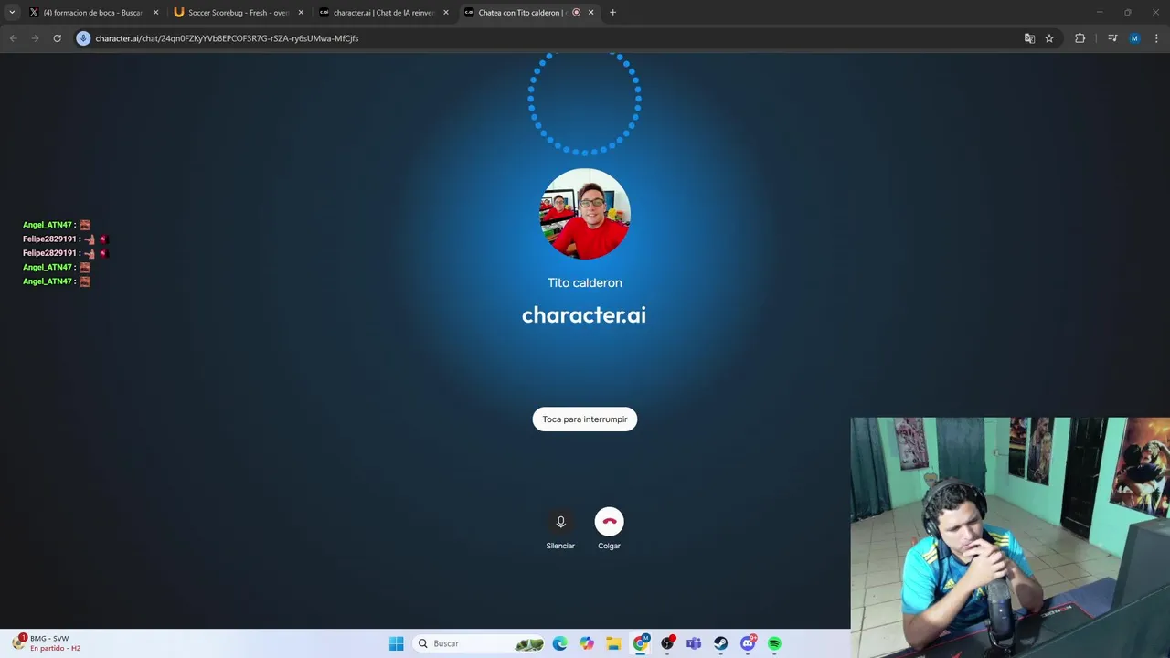Open Copilot from the taskbar
Viewport: 1170px width, 658px height.
coord(587,643)
